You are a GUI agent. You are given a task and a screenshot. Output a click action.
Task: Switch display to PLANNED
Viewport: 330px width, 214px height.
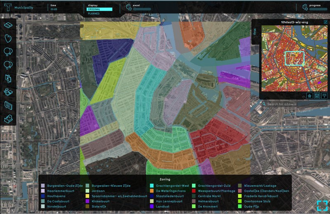pyautogui.click(x=94, y=14)
